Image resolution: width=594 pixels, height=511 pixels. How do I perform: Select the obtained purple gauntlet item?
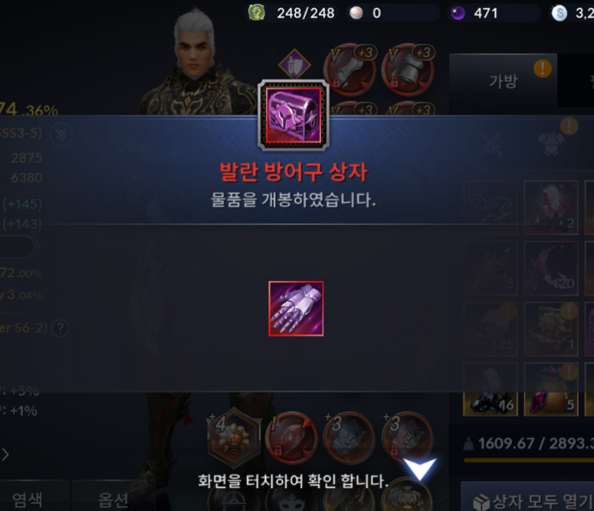[296, 308]
